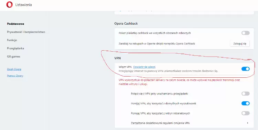
Task: Click 'Pomijaj VPN, aby korzystać z witryn intranetowych' label
Action: tap(160, 113)
